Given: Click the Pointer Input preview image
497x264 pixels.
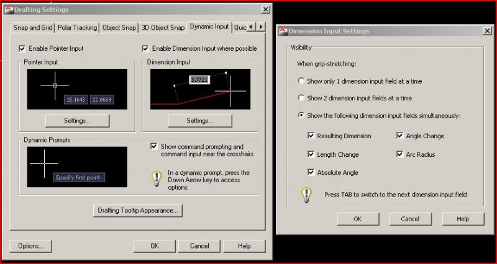Looking at the screenshot, I should click(77, 89).
